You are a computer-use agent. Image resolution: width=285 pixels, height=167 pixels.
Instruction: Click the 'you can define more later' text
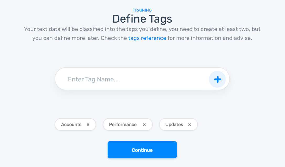coord(66,38)
